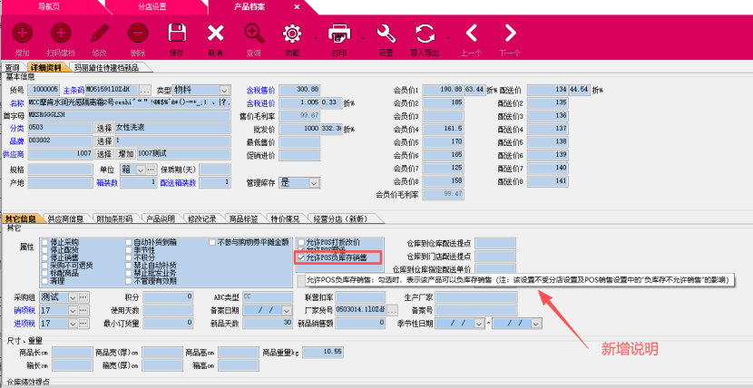753x388 pixels.
Task: Expand the 进项税 dropdown
Action: [x=73, y=324]
